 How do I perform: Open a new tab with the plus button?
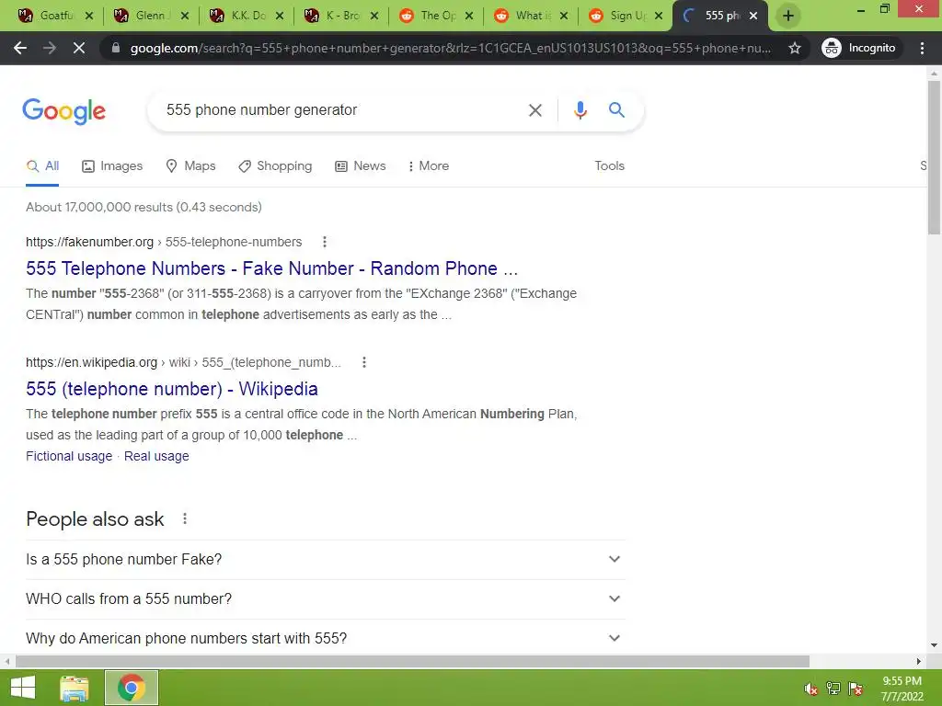coord(788,16)
